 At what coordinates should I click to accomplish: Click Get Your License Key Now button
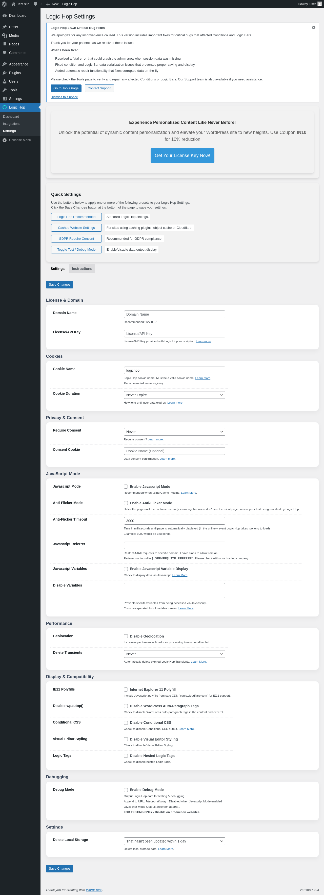point(182,155)
